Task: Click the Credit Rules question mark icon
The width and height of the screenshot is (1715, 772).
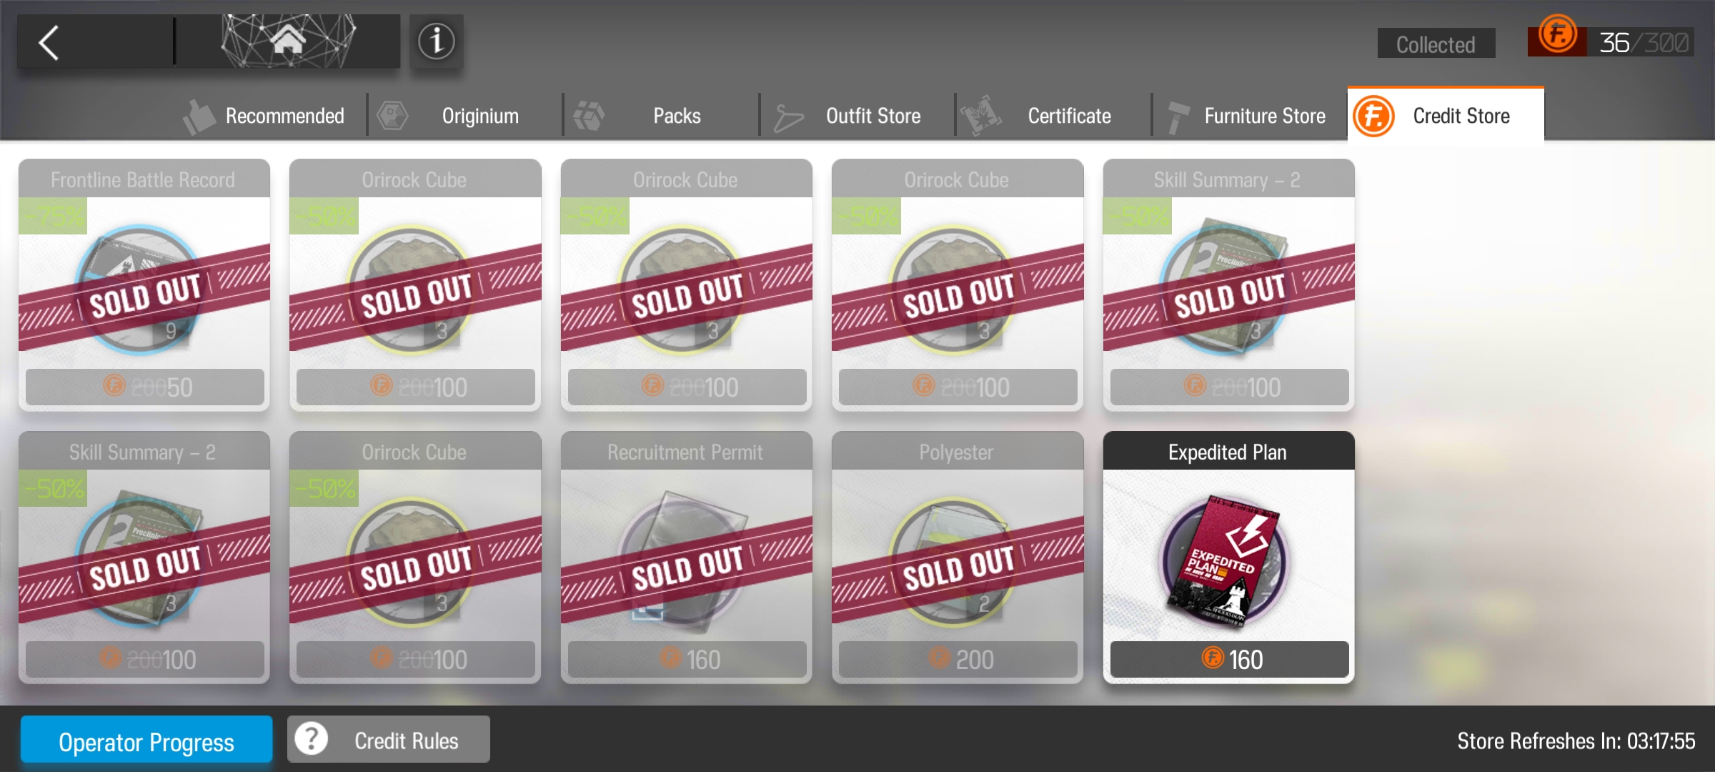Action: coord(312,739)
